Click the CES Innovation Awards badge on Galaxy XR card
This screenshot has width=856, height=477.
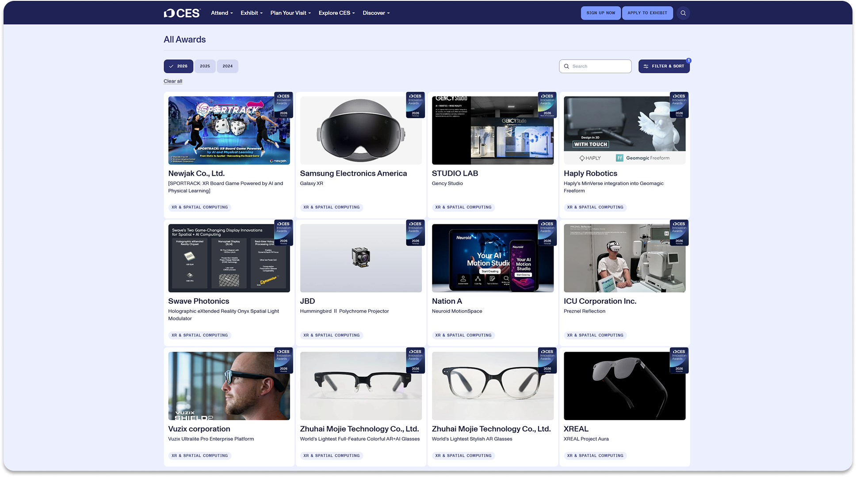pos(415,105)
